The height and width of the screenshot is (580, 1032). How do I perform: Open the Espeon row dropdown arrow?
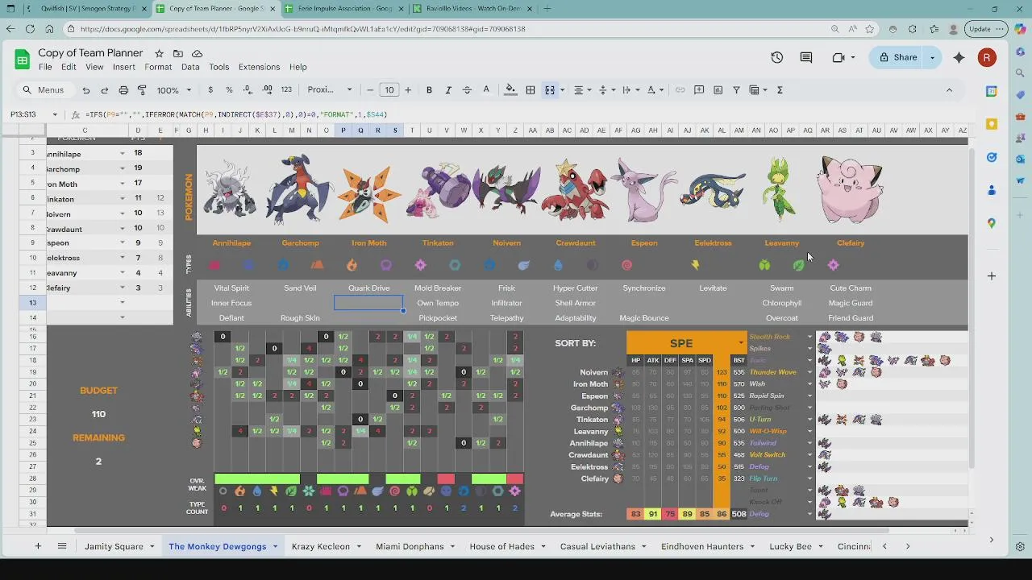[123, 242]
